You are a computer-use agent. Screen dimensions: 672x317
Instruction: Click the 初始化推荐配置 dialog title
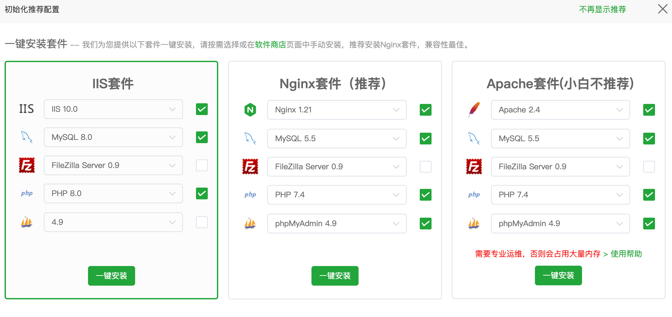click(32, 9)
